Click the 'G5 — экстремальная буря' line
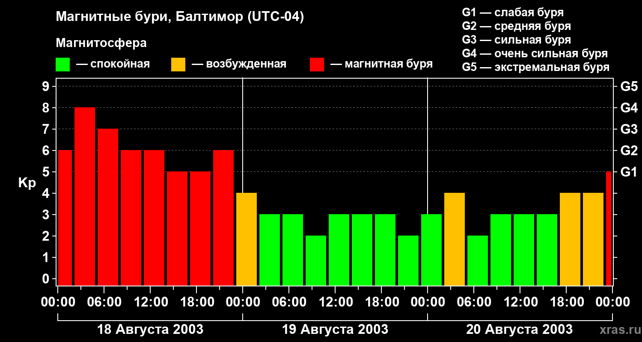Image resolution: width=642 pixels, height=342 pixels. [536, 67]
